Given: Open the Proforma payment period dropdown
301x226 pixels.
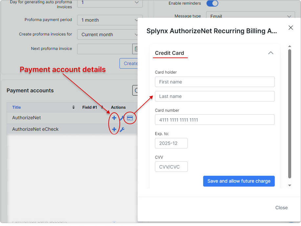Looking at the screenshot, I should click(x=110, y=20).
